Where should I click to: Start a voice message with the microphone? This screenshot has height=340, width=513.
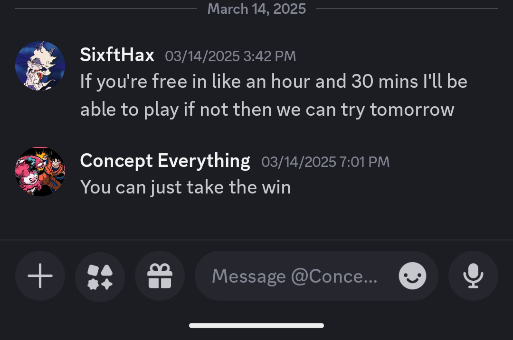coord(474,276)
